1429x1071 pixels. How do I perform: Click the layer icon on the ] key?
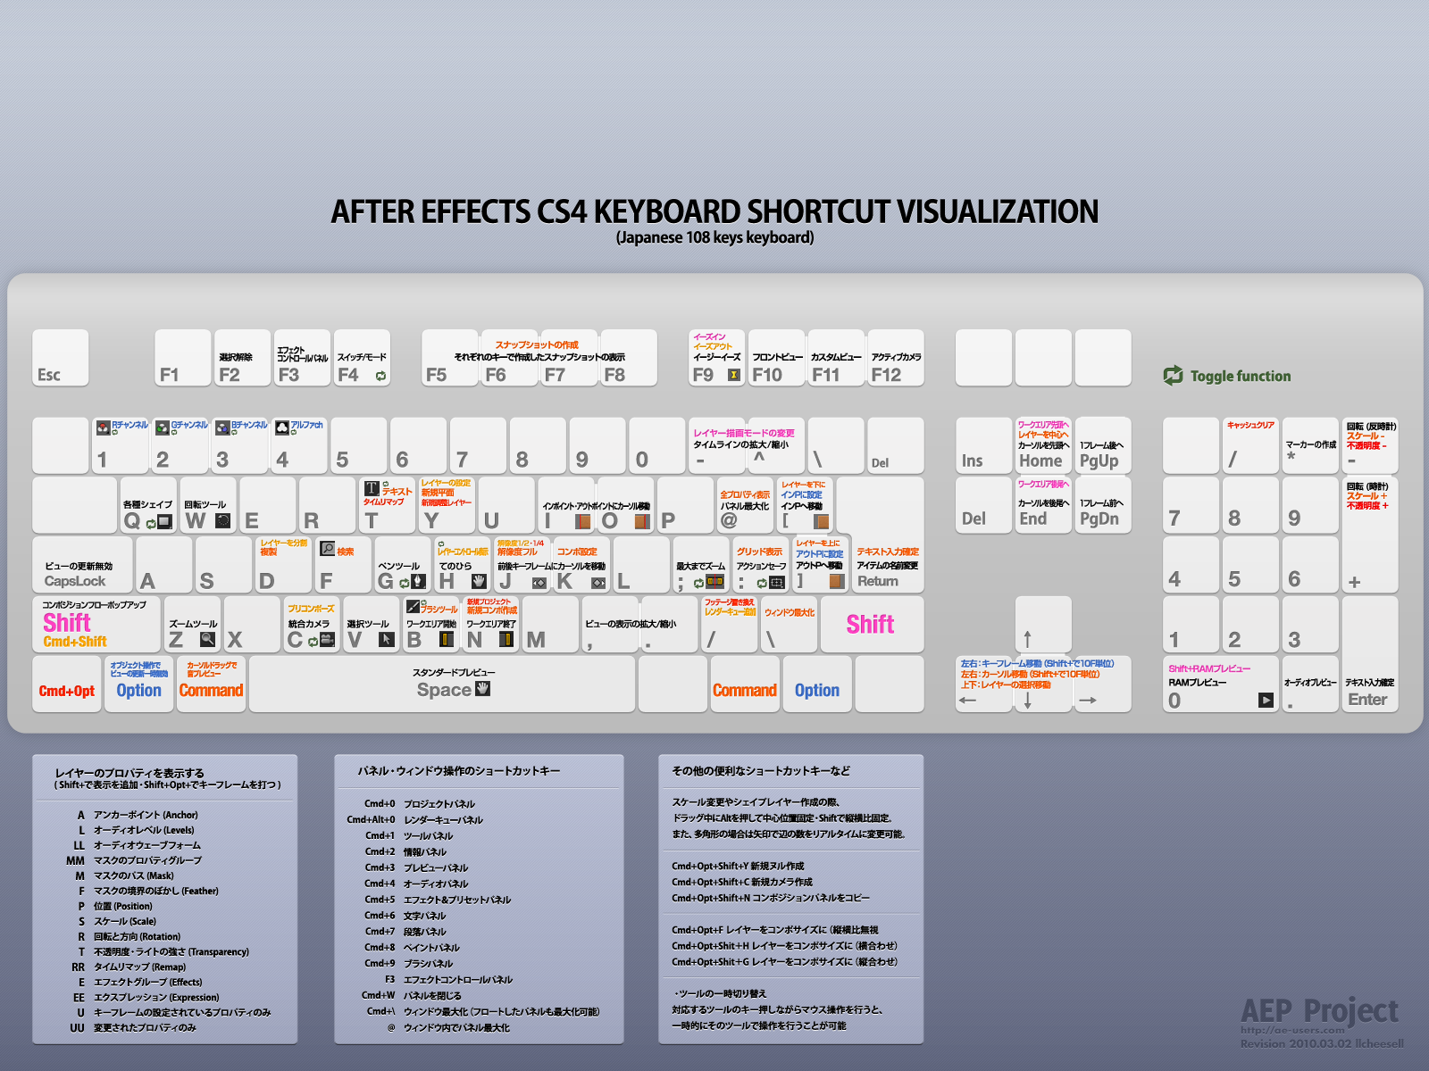click(837, 581)
